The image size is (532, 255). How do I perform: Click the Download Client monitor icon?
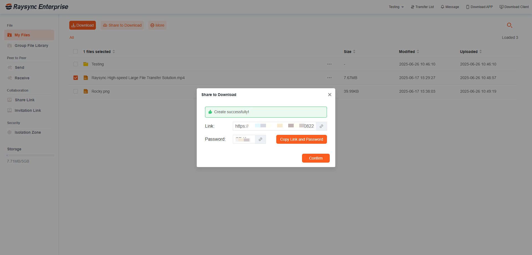coord(502,7)
